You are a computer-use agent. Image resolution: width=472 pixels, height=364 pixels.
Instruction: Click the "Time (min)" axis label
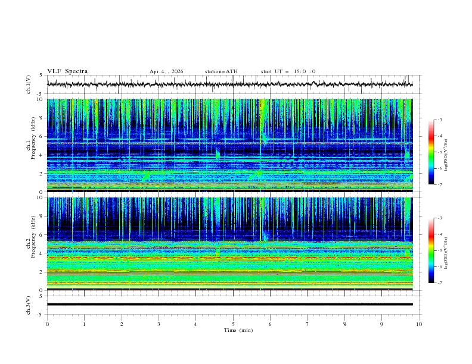(238, 330)
